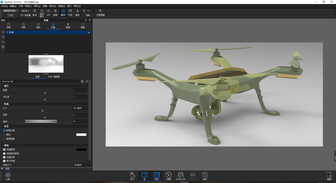Enable 地面遮挡阴影 checkbox
336x183 pixels.
(4, 153)
